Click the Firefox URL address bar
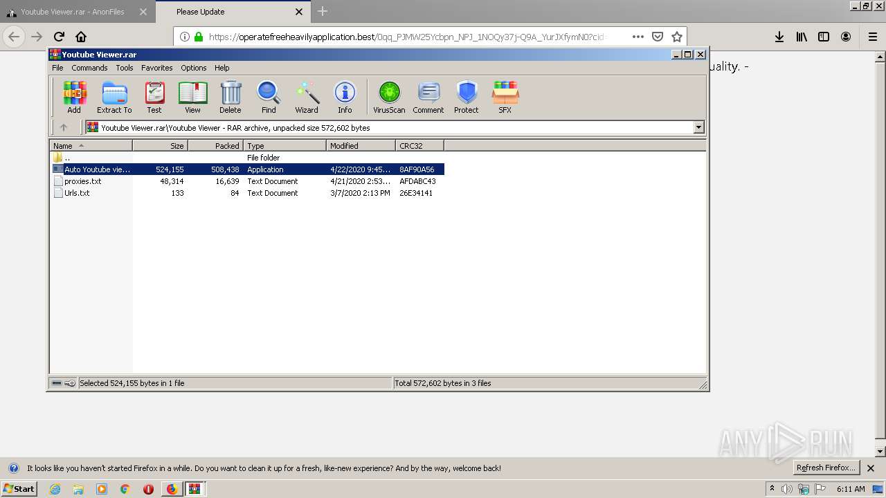Viewport: 886px width, 498px height. point(408,37)
